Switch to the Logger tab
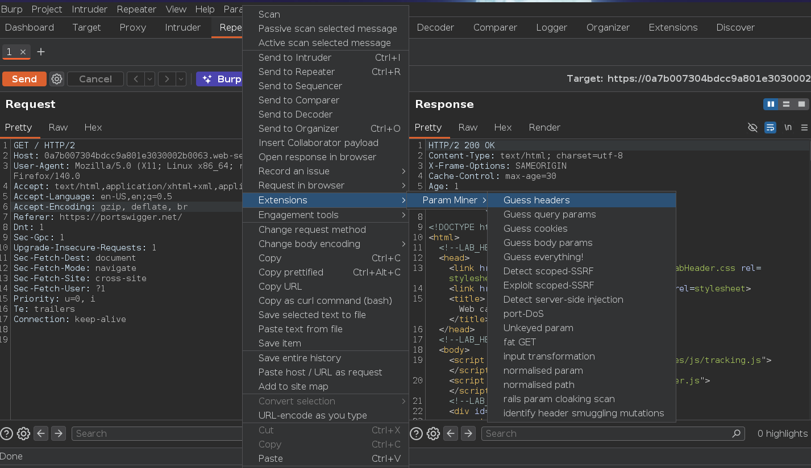The width and height of the screenshot is (811, 468). pos(552,27)
